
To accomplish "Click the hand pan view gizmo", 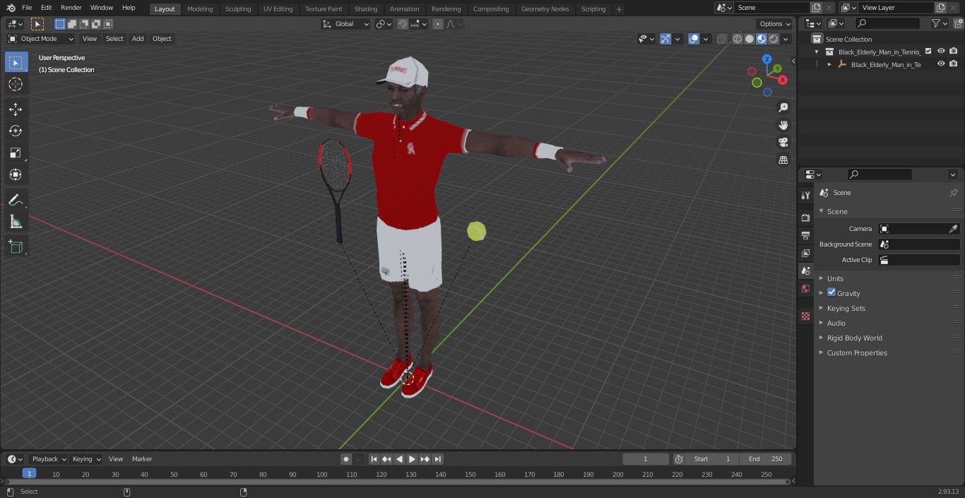I will coord(783,125).
